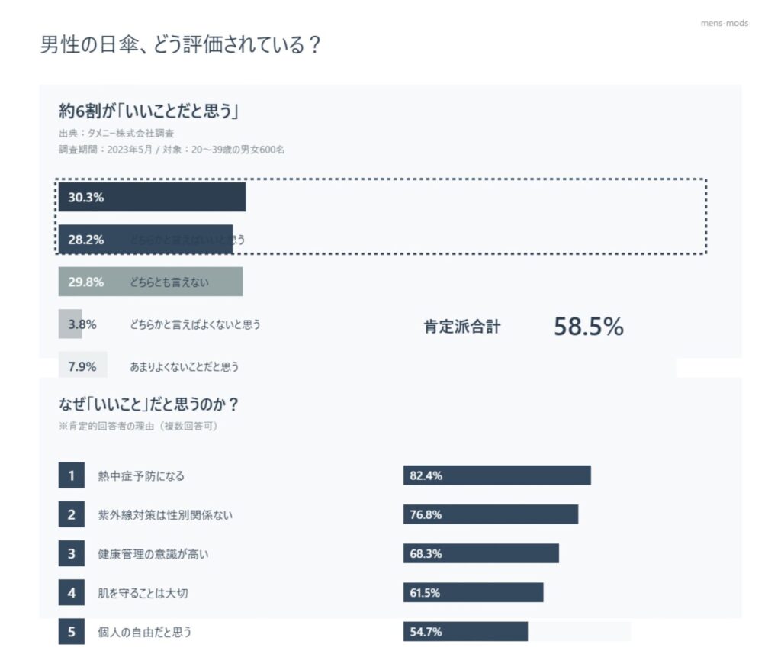Click the 58.5% total figure
Image resolution: width=781 pixels, height=651 pixels.
point(588,327)
